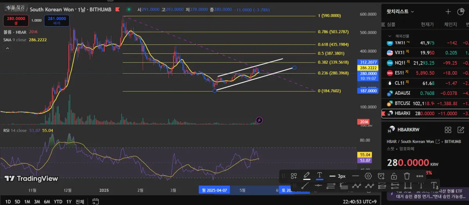Screen dimensions: 469x205
Task: Collapse the indicator legend with chevron arrow
Action: pyautogui.click(x=7, y=48)
